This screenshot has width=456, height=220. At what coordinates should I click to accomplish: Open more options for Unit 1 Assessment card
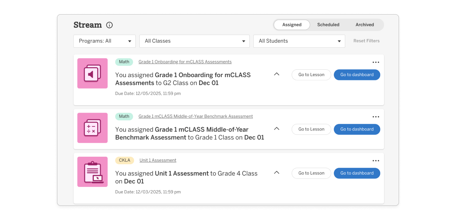coord(375,161)
